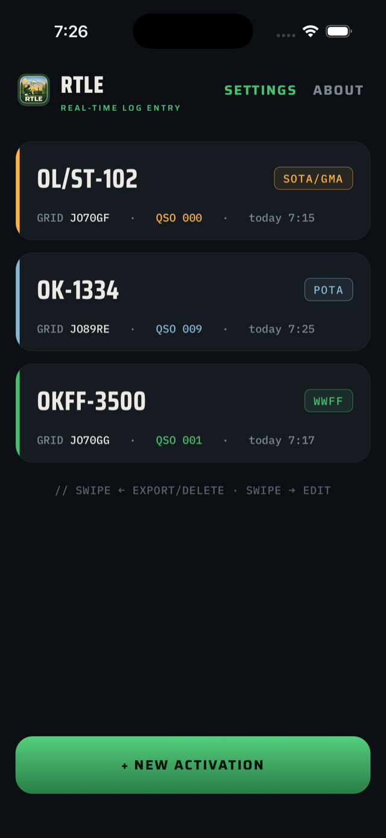The height and width of the screenshot is (838, 386).
Task: Click the swipe export/delete hint text
Action: pyautogui.click(x=193, y=490)
